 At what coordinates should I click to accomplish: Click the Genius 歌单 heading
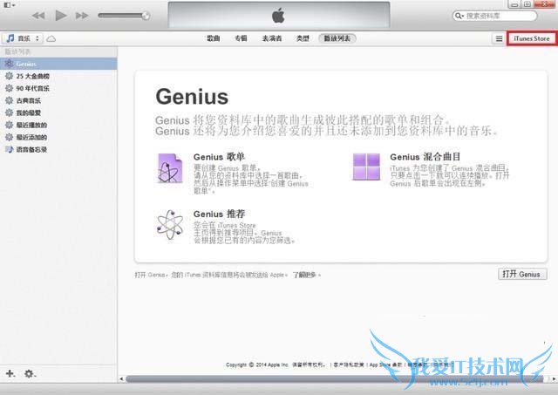click(219, 157)
